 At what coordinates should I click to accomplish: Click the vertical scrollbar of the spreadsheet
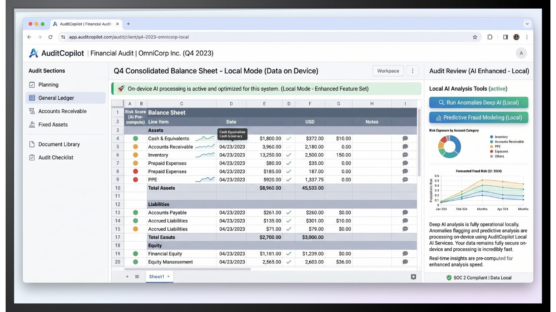(x=419, y=143)
